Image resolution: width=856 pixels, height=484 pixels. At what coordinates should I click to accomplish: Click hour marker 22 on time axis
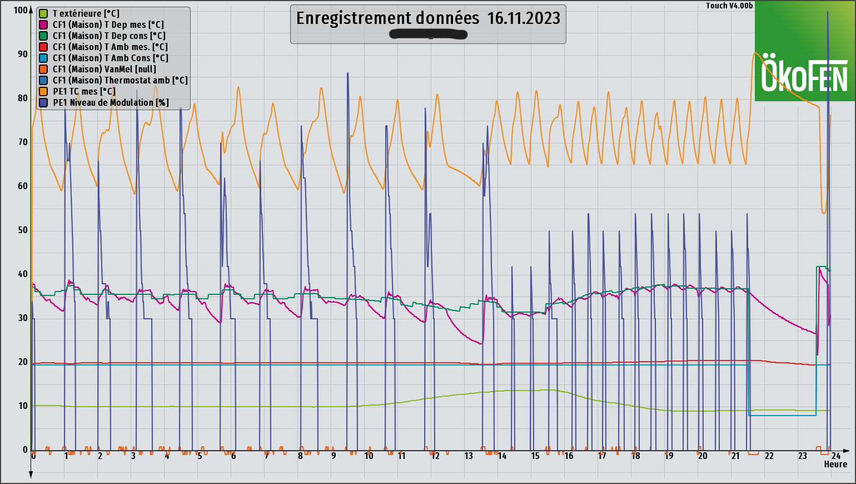click(x=769, y=456)
